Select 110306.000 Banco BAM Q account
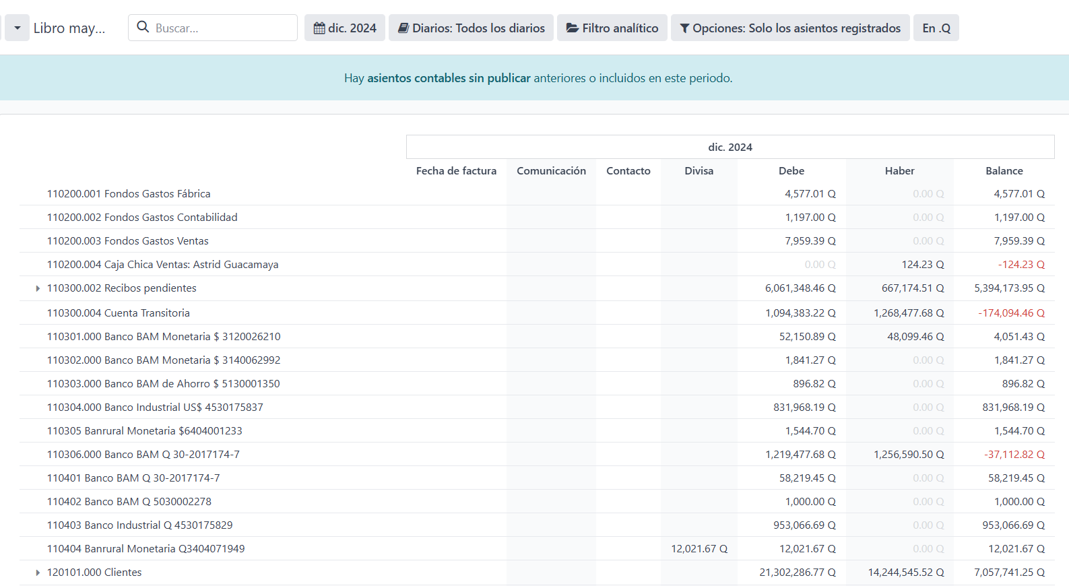The image size is (1069, 586). tap(143, 455)
